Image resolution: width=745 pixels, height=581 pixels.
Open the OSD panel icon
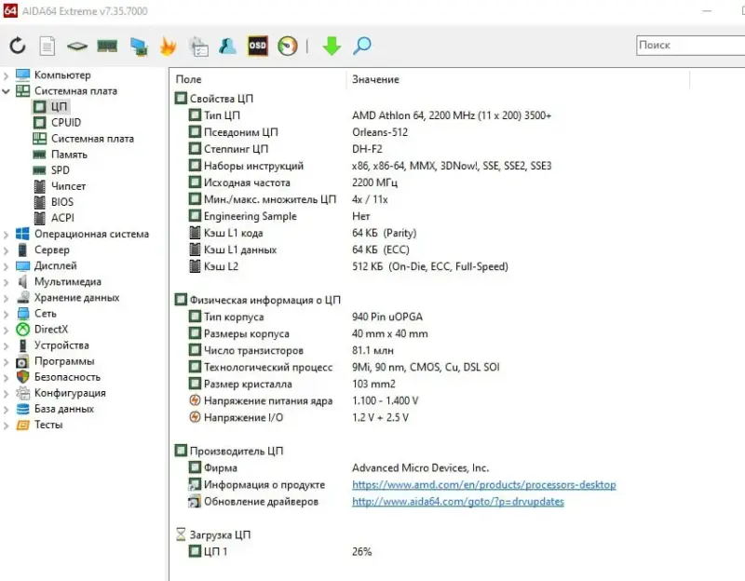258,46
